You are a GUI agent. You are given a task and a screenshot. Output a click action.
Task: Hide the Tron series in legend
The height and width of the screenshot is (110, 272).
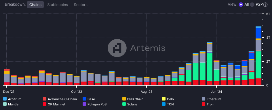pos(208,104)
